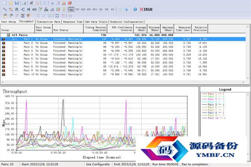The height and width of the screenshot is (167, 251).
Task: Click the Open folder icon
Action: click(11, 3)
